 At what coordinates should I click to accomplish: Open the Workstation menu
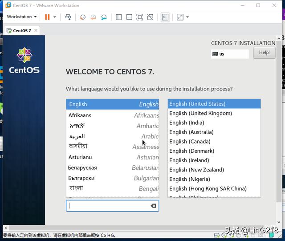click(x=22, y=17)
